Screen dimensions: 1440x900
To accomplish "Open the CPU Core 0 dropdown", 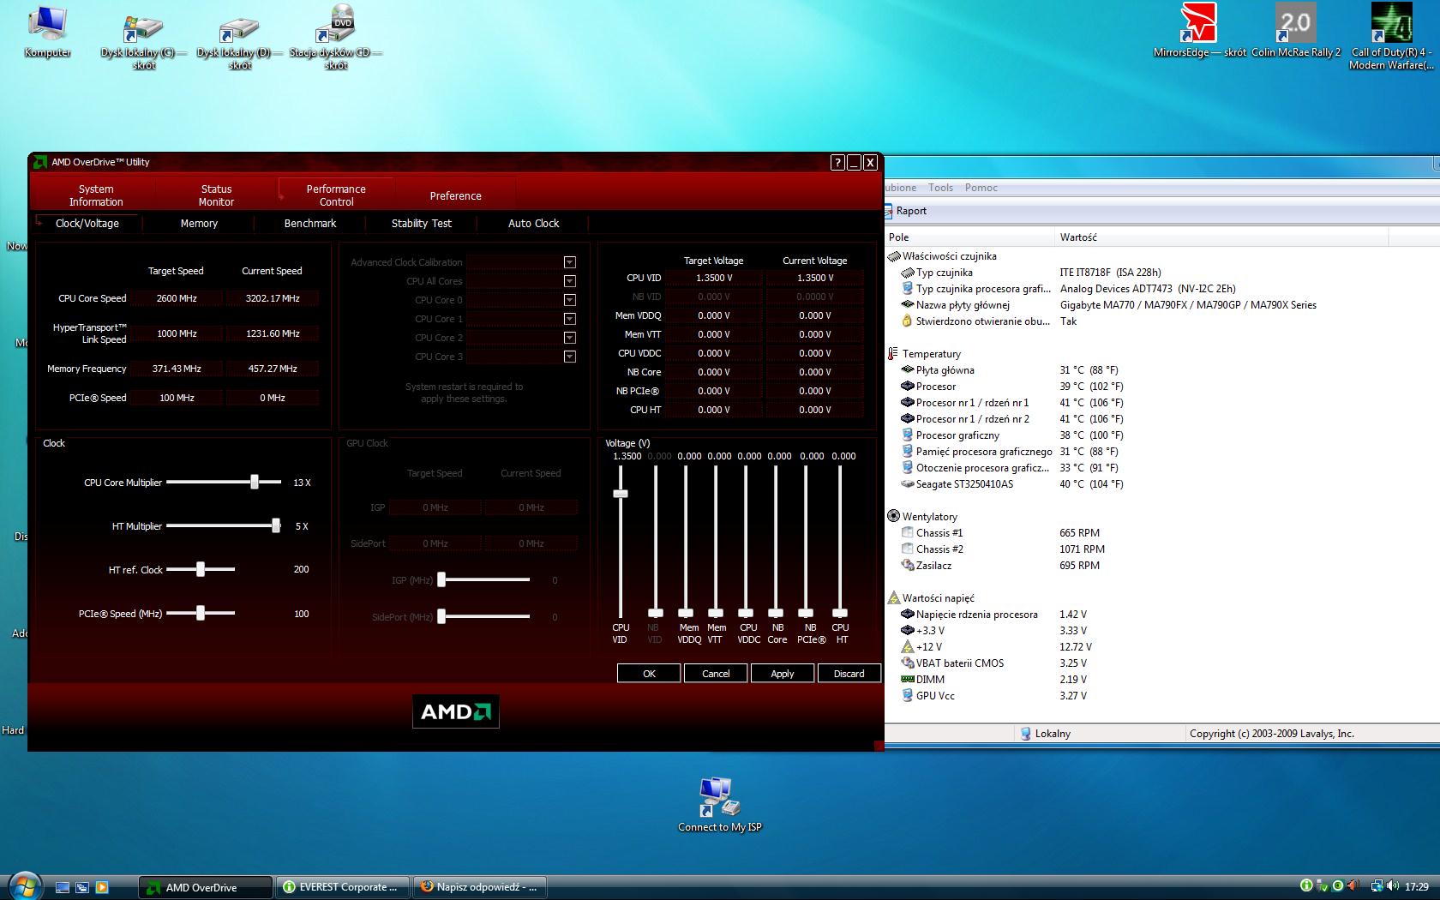I will click(569, 300).
